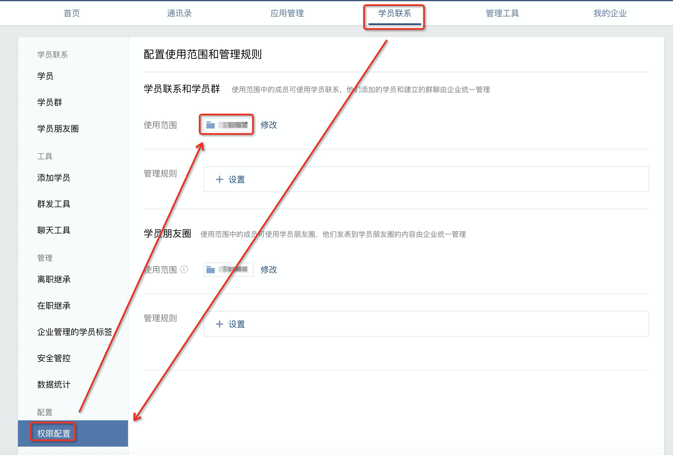The width and height of the screenshot is (673, 455).
Task: Click the 配置 group header in sidebar
Action: 45,412
